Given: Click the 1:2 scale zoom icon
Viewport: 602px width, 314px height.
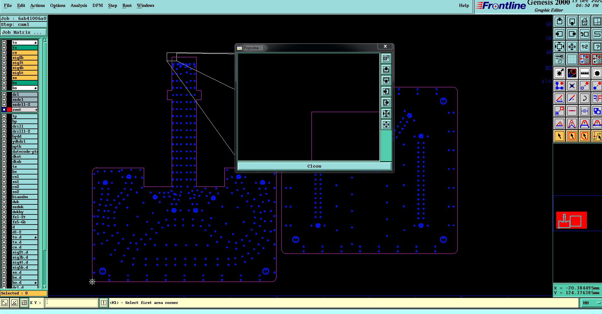Looking at the screenshot, I should (x=585, y=47).
